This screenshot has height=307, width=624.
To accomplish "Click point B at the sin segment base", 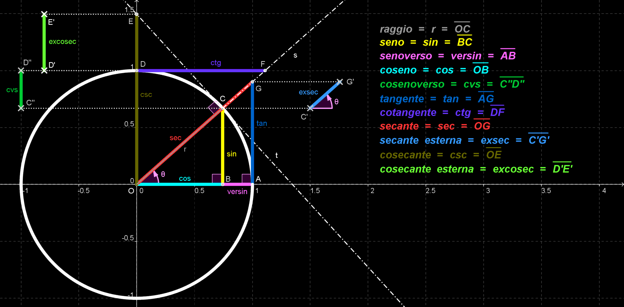I will (223, 184).
